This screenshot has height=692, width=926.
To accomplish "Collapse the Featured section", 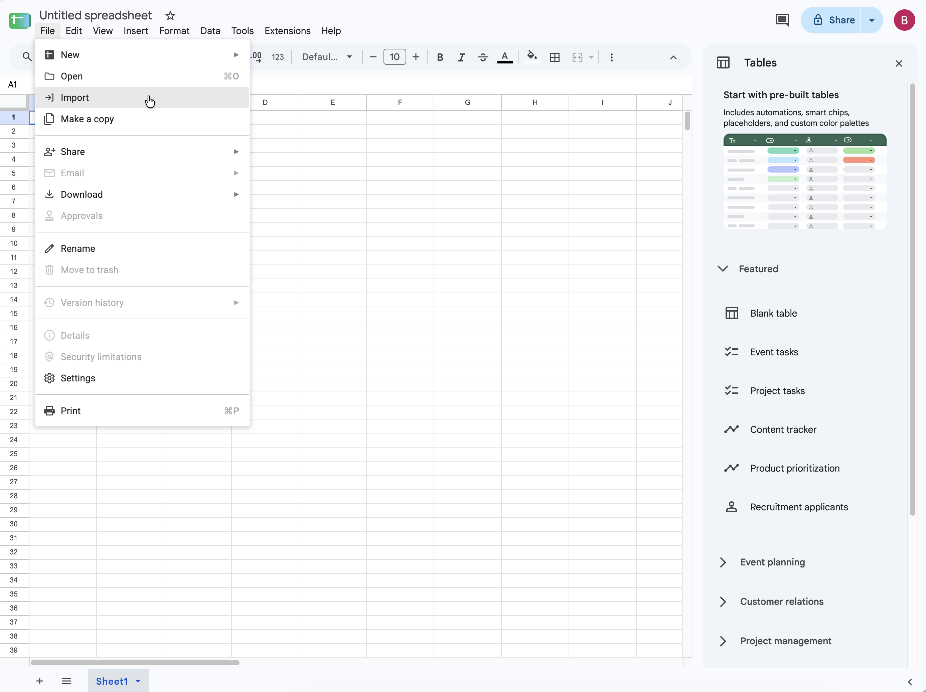I will [x=723, y=269].
